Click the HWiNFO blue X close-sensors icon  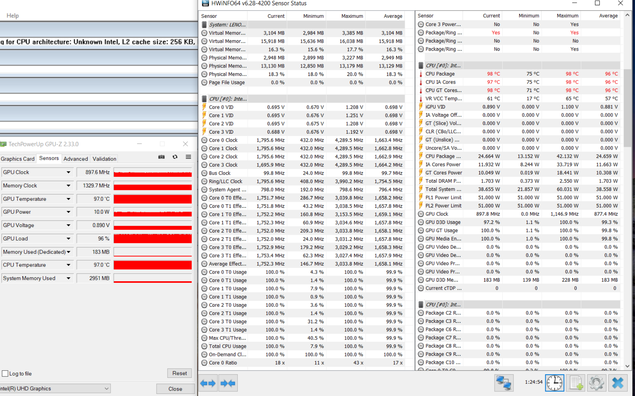[617, 383]
